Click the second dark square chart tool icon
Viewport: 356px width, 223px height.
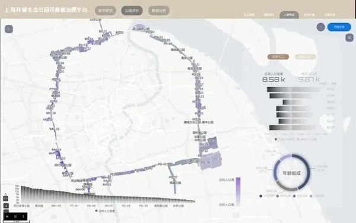6,206
